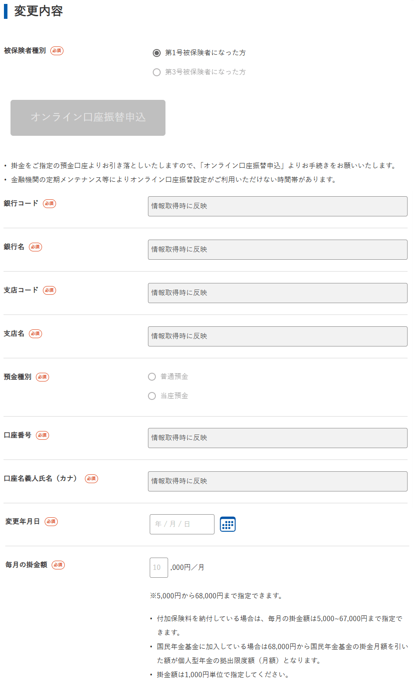The height and width of the screenshot is (689, 415).
Task: Click the 銀行コード input field
Action: point(278,206)
